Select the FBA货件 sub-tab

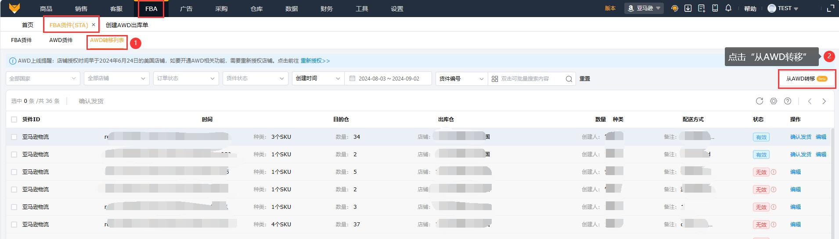click(22, 40)
